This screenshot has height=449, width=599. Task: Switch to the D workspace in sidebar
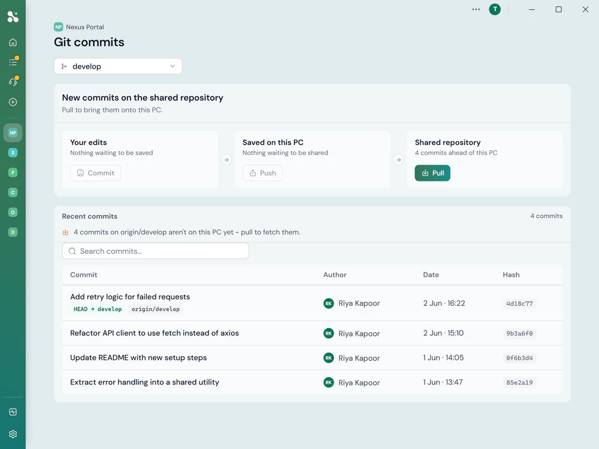point(13,232)
